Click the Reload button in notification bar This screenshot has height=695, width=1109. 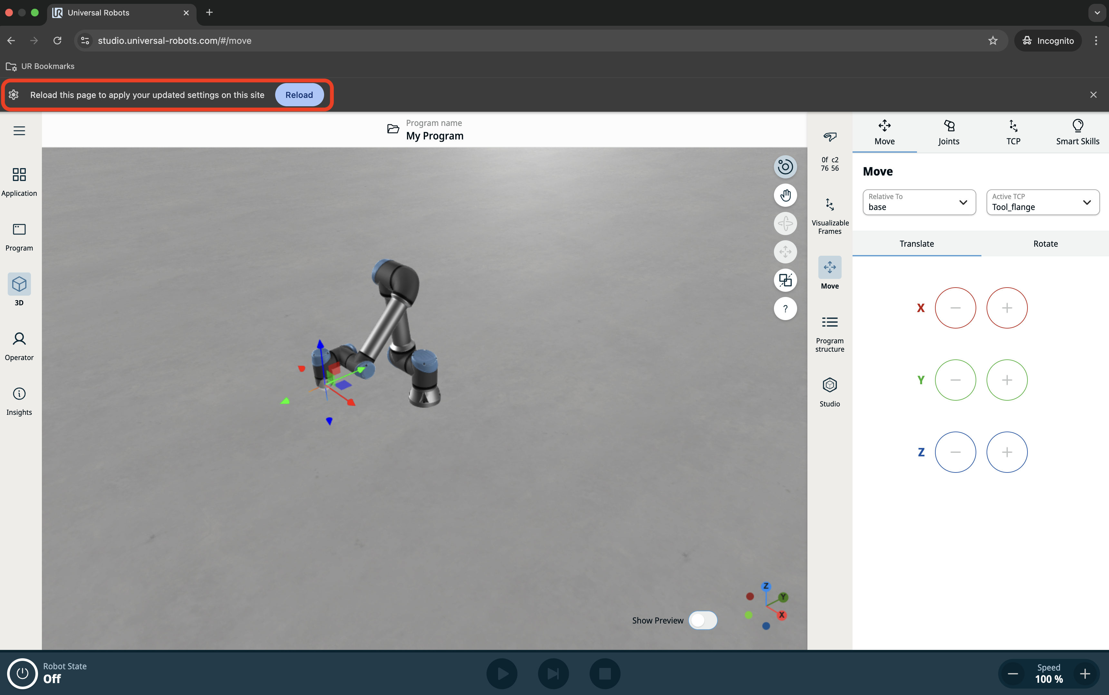(x=299, y=95)
